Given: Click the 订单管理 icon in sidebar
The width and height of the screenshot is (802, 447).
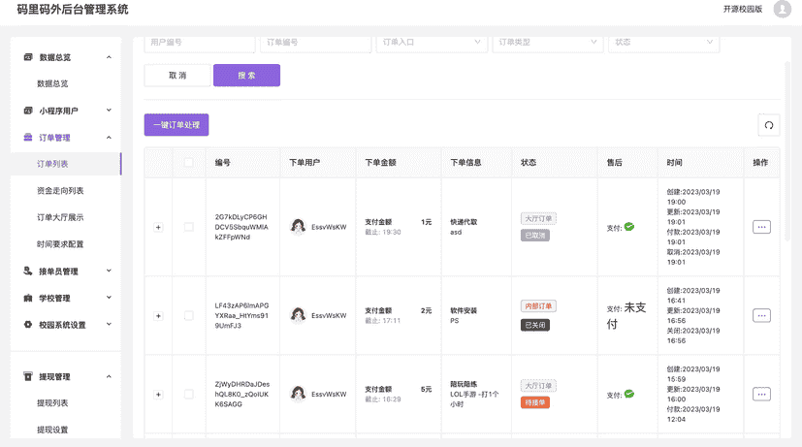Looking at the screenshot, I should (28, 138).
